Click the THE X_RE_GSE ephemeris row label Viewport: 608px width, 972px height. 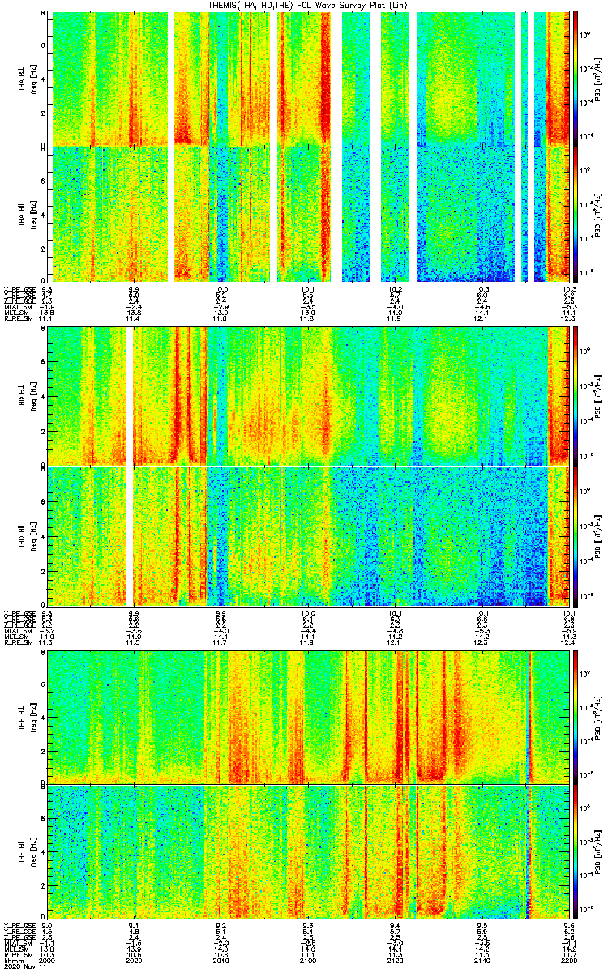click(19, 924)
